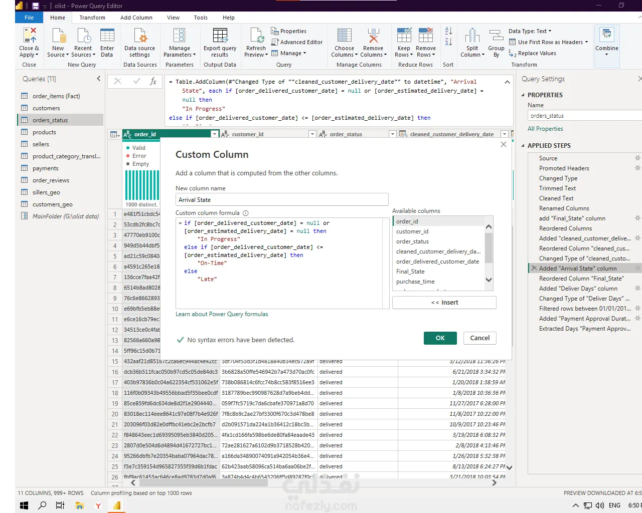Cancel the Custom Column dialog

coord(480,338)
